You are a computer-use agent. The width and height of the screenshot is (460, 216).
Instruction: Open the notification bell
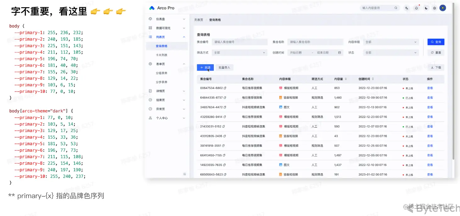(x=416, y=8)
